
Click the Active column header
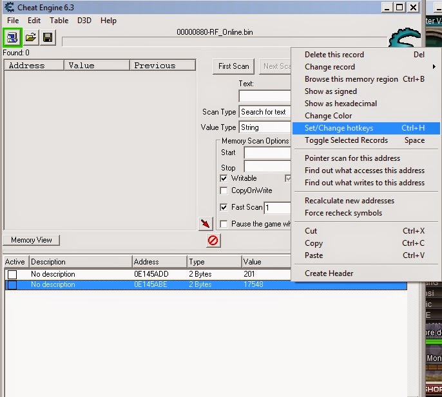click(x=16, y=262)
